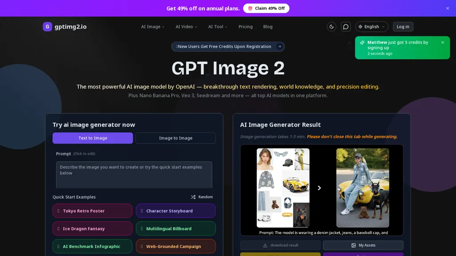Open the Pricing page

pos(245,27)
